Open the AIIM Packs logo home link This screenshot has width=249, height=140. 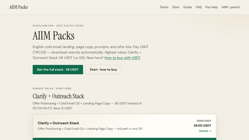pos(18,7)
